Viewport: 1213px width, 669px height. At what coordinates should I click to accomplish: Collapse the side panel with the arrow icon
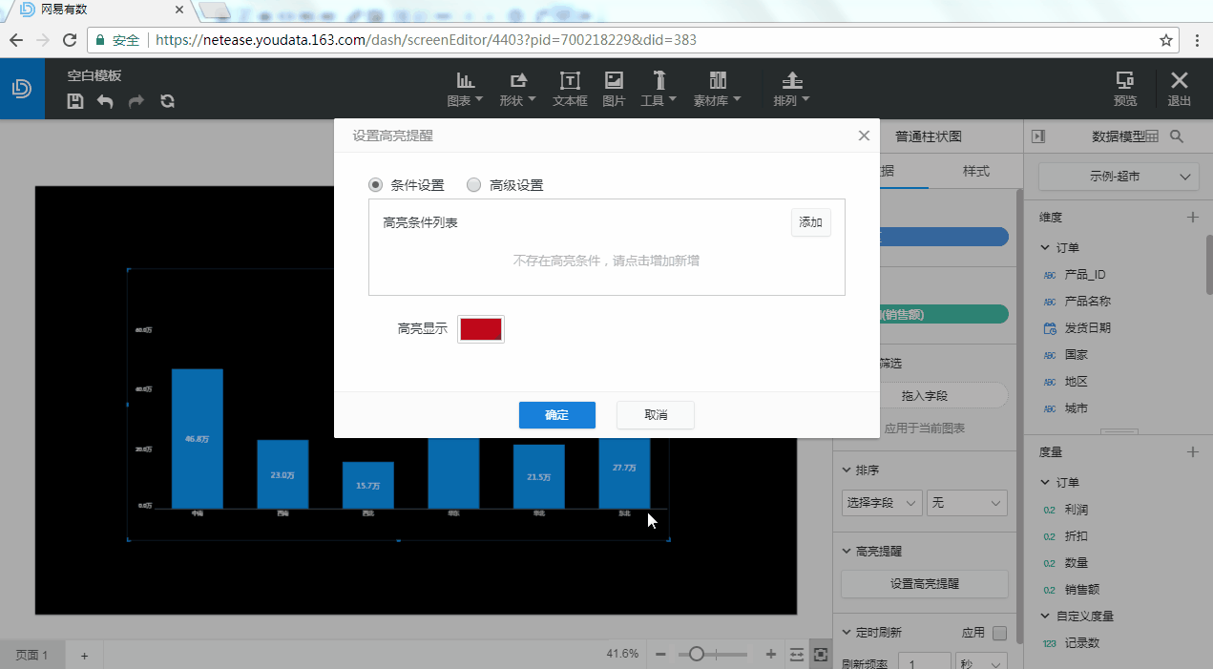tap(1038, 136)
